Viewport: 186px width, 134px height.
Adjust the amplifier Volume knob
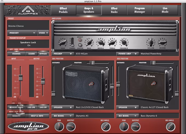point(151,42)
